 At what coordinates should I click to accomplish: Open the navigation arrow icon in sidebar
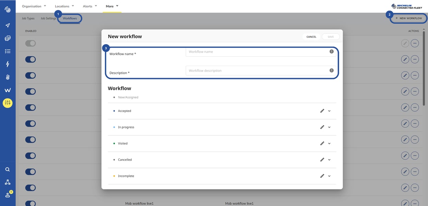click(8, 25)
